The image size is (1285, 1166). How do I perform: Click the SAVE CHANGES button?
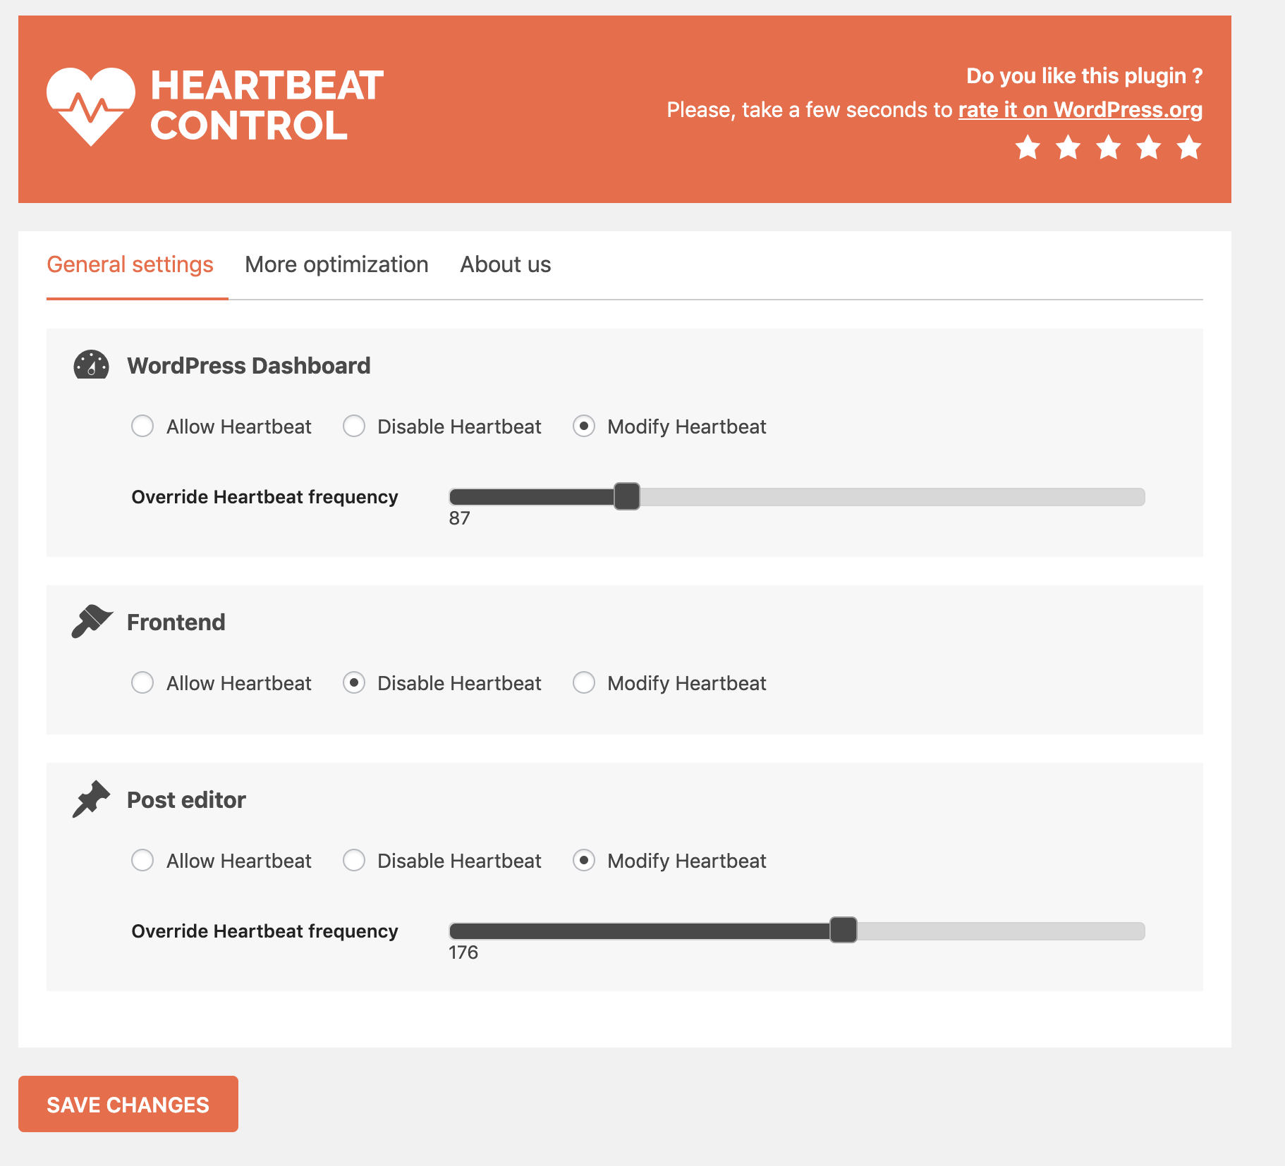click(128, 1104)
